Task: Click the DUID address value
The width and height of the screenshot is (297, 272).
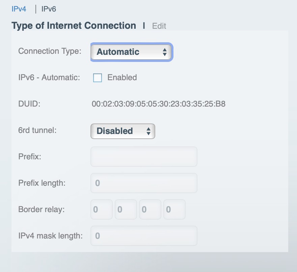Action: click(x=158, y=104)
